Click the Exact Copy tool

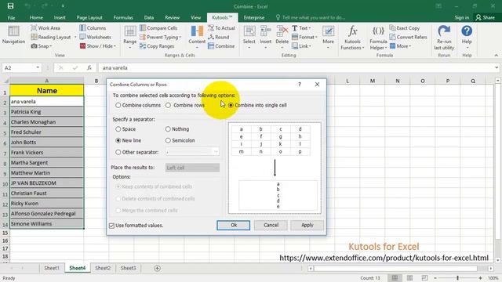click(405, 28)
